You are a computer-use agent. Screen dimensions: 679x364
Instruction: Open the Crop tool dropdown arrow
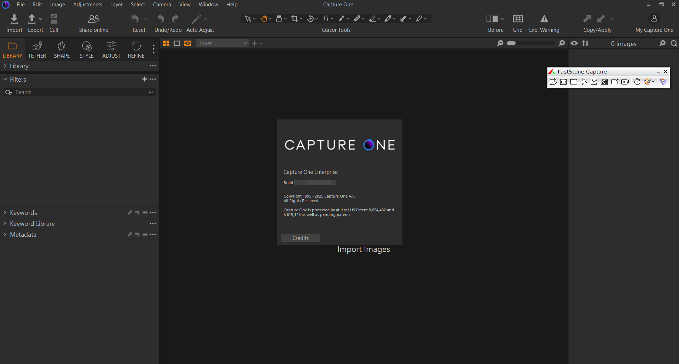(301, 19)
